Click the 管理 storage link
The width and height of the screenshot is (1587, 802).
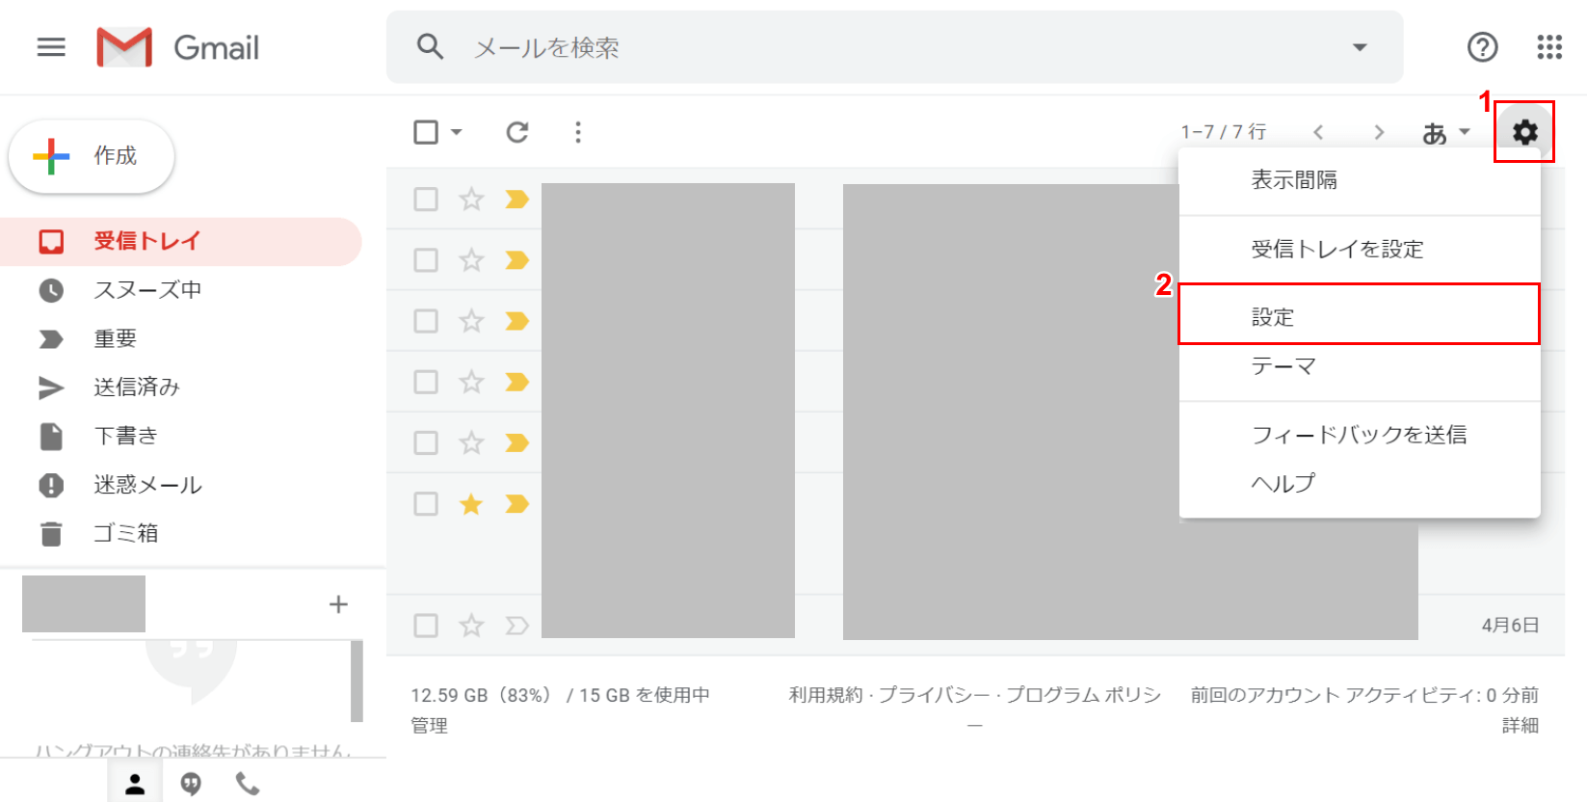tap(430, 726)
